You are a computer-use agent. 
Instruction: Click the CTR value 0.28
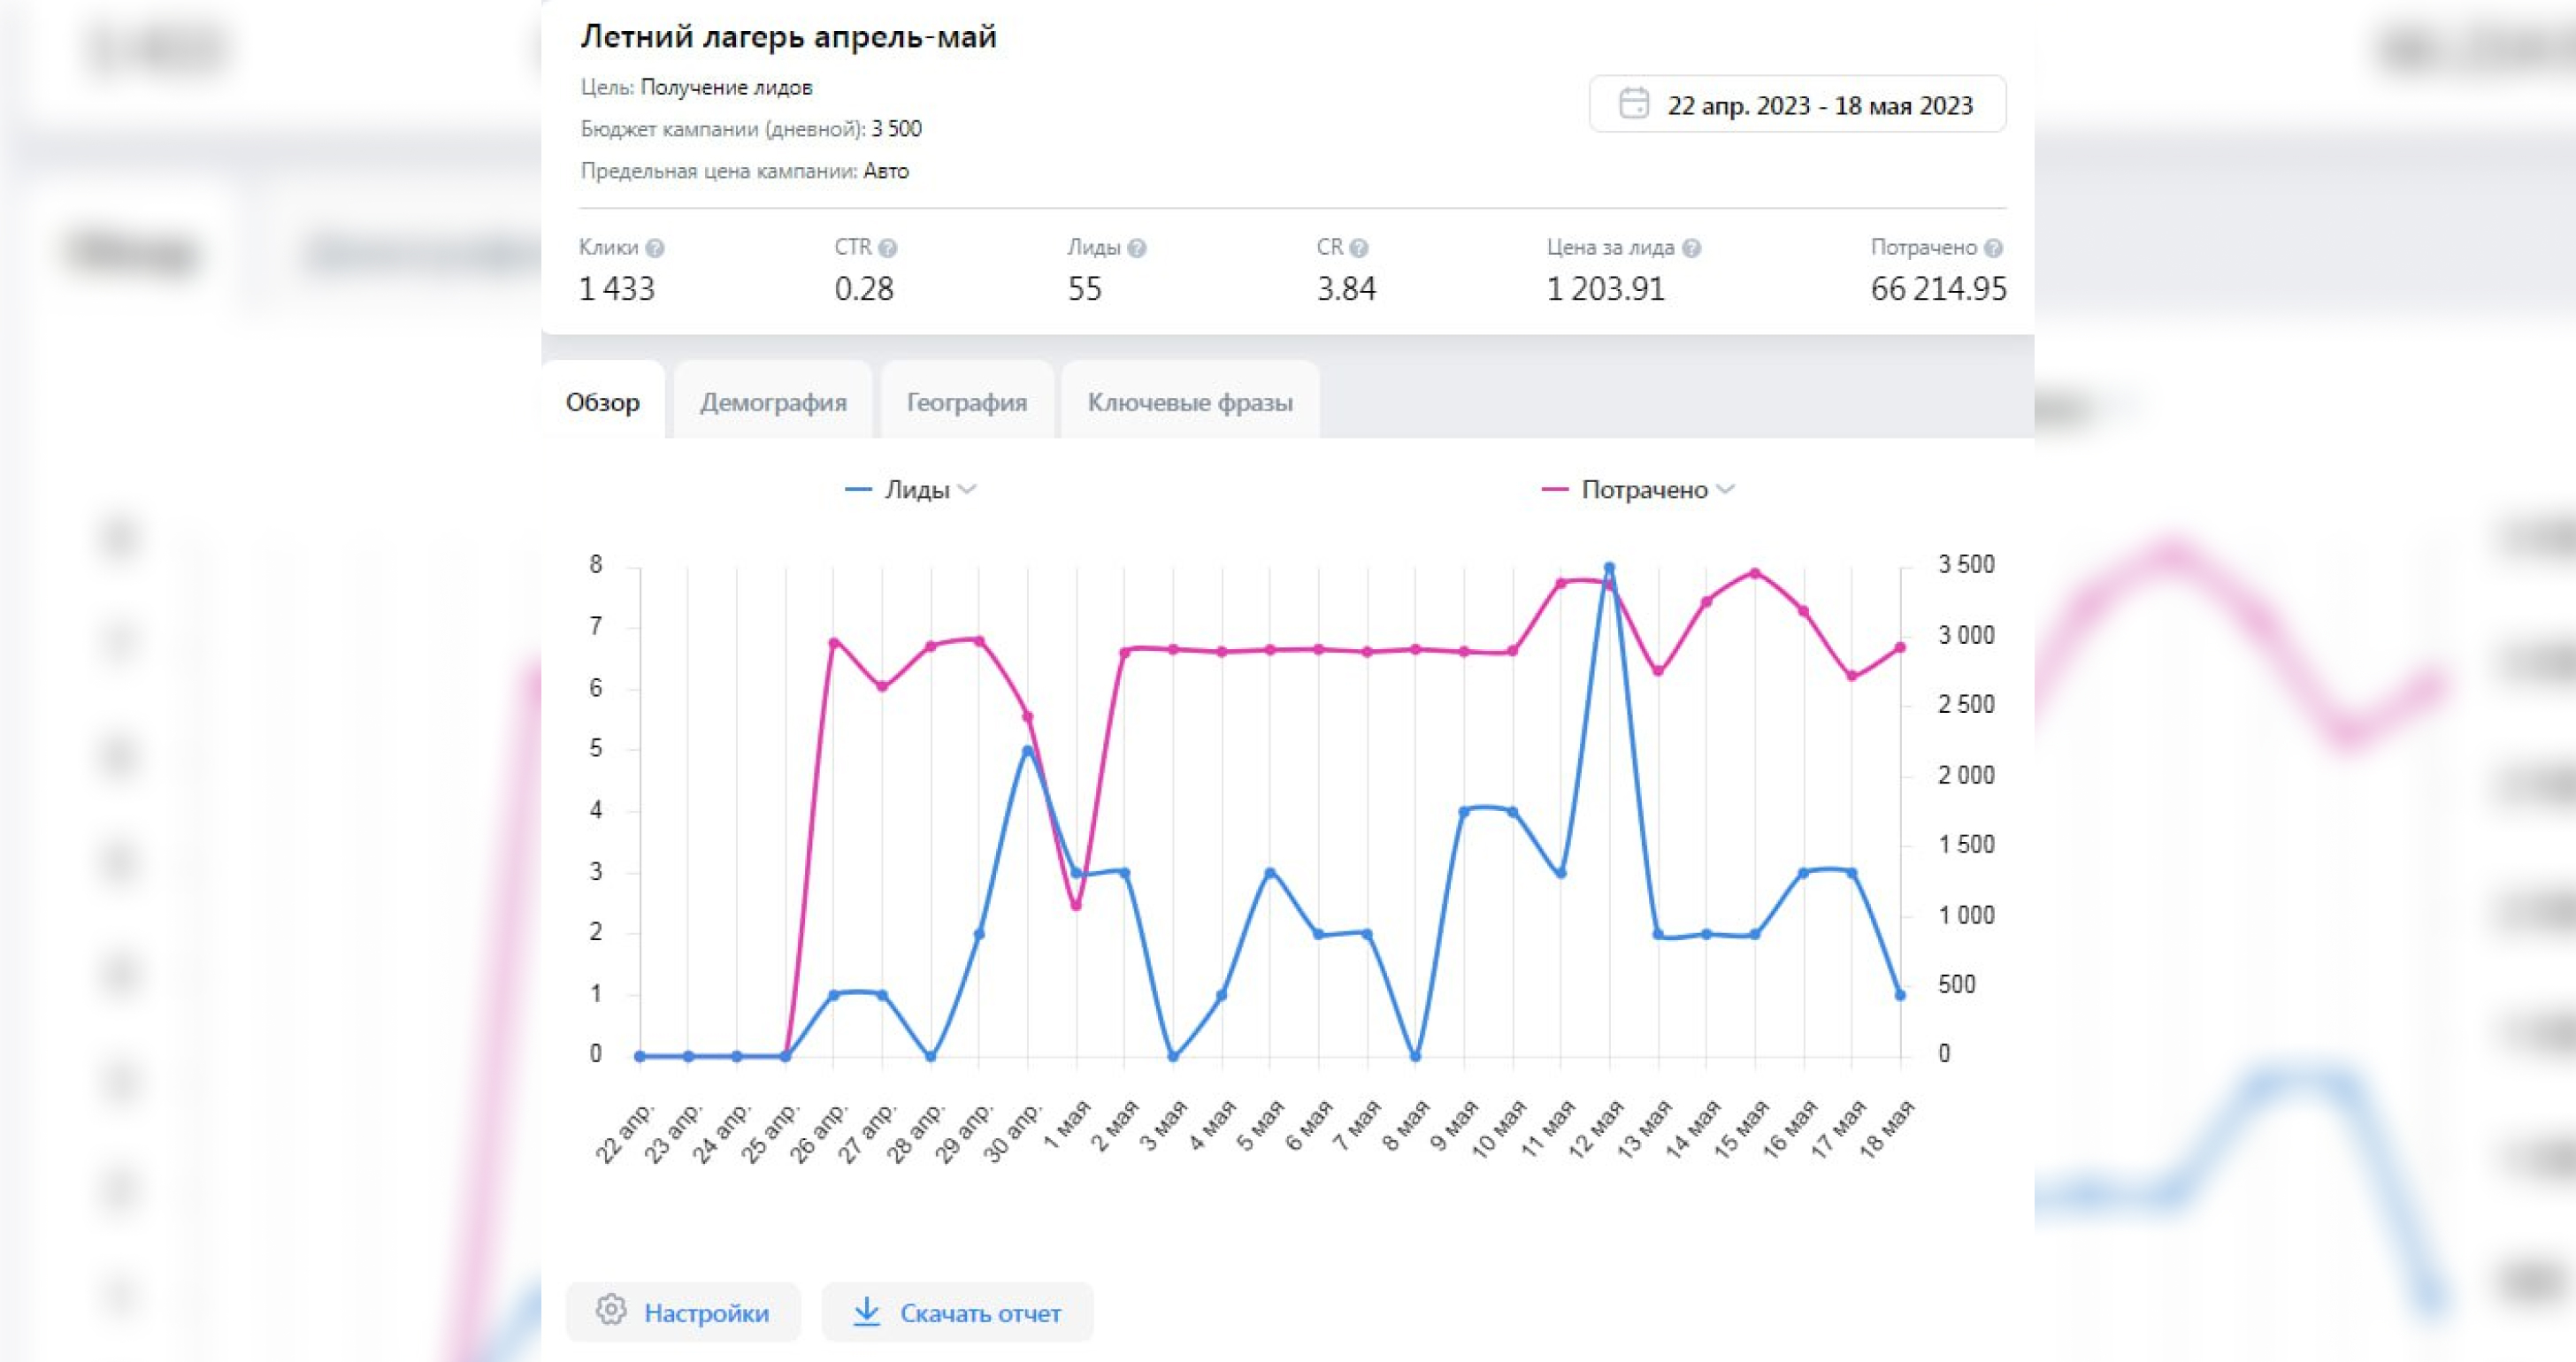864,289
